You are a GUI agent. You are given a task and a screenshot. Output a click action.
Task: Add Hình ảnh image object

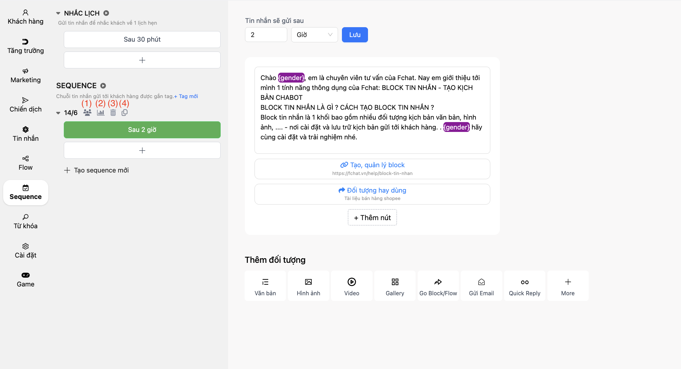click(308, 286)
